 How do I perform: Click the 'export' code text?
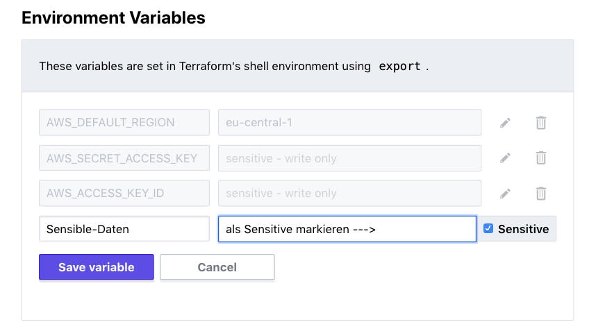tap(399, 67)
